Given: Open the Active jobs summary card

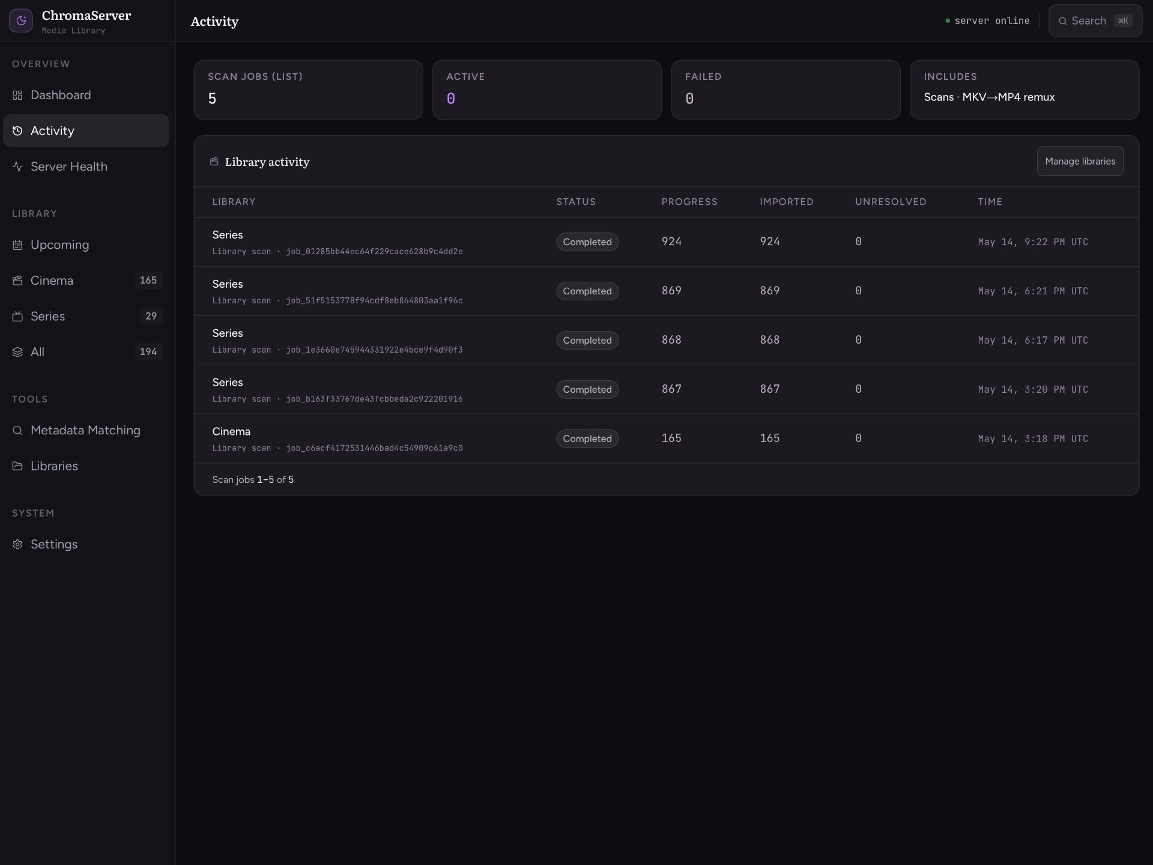Looking at the screenshot, I should pos(547,90).
